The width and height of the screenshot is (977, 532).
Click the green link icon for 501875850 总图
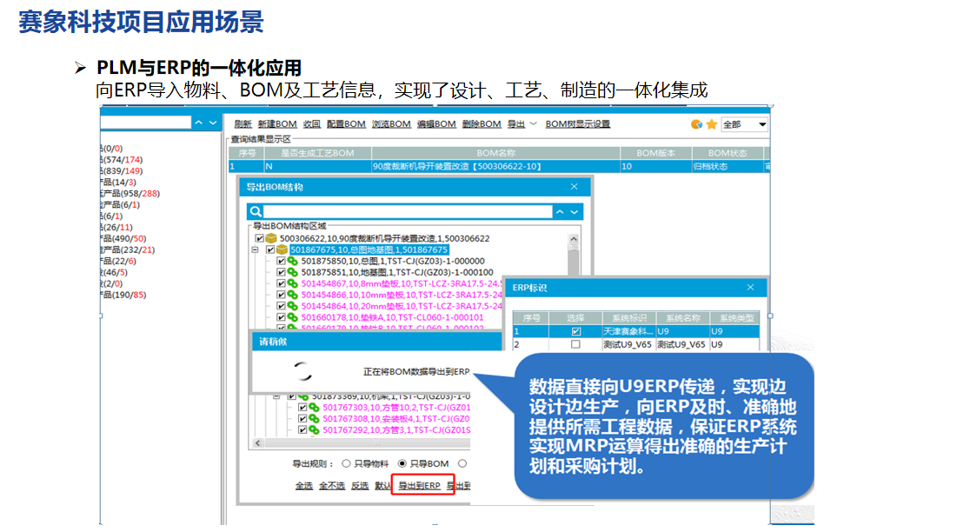tap(292, 261)
